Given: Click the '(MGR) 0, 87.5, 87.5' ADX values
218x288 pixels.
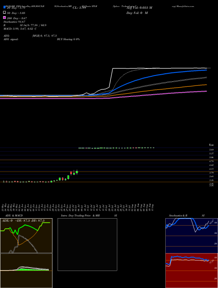Looking at the screenshot, I should [44, 36].
